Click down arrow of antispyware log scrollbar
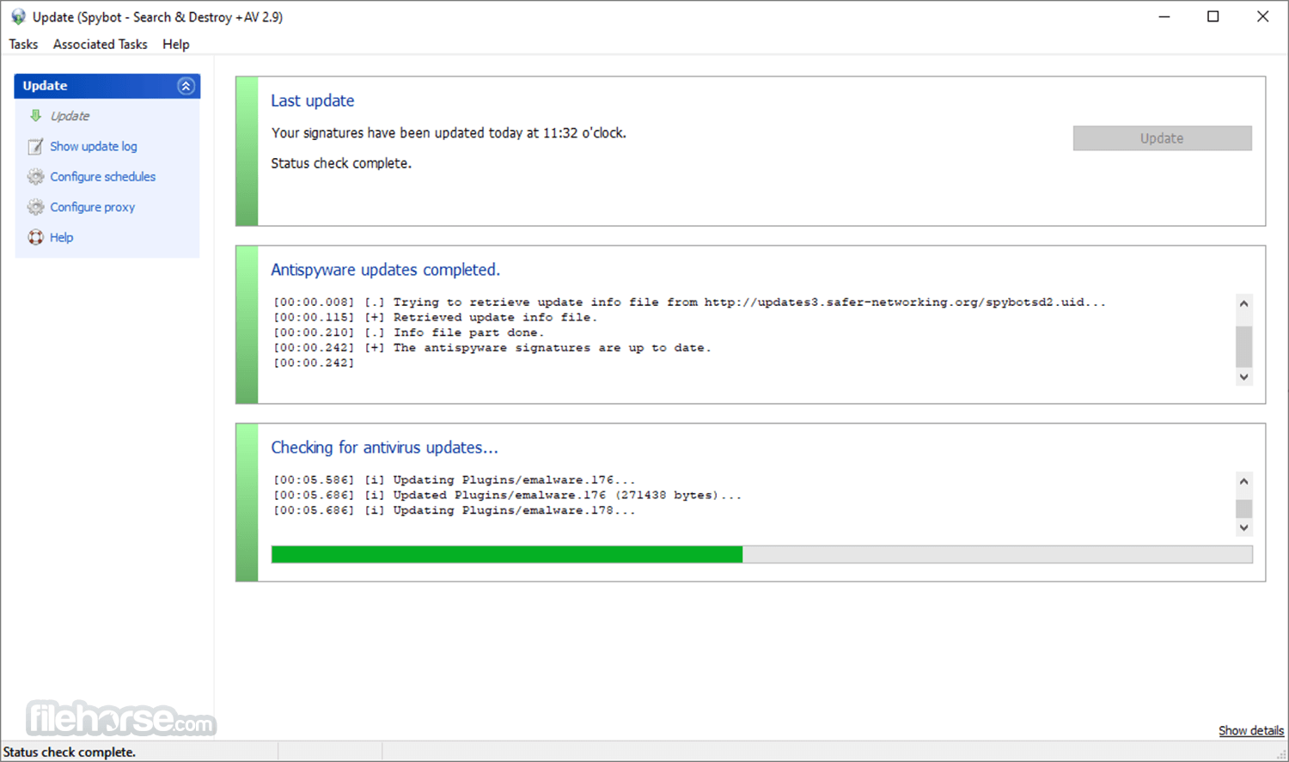 tap(1243, 376)
